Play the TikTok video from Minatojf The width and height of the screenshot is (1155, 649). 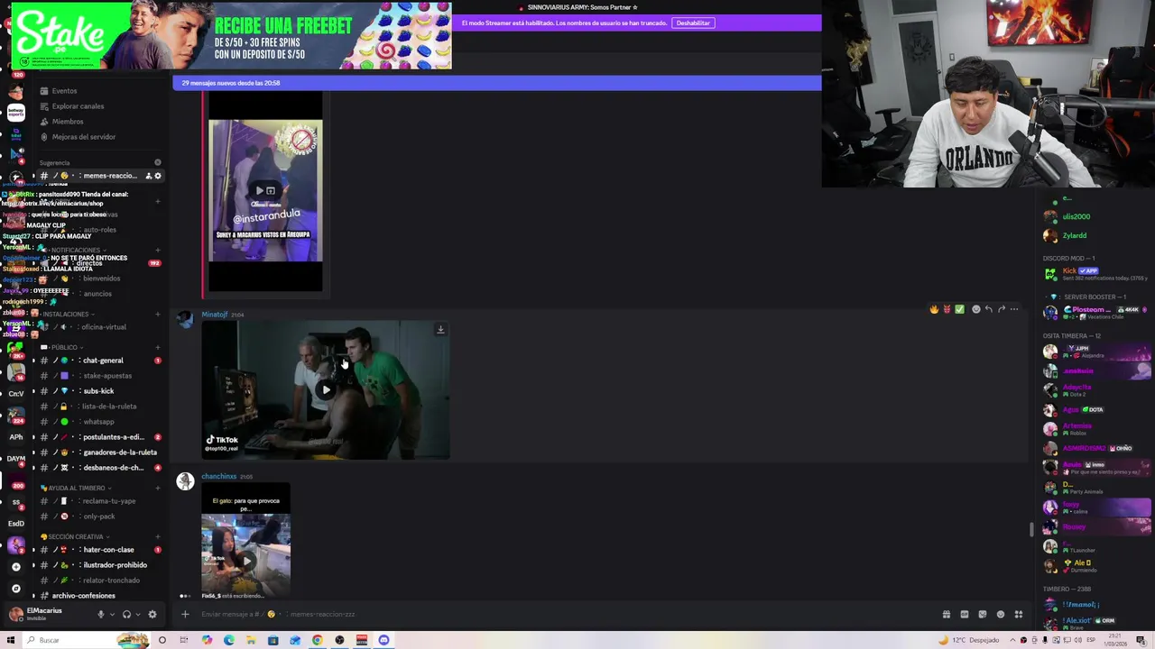coord(326,389)
